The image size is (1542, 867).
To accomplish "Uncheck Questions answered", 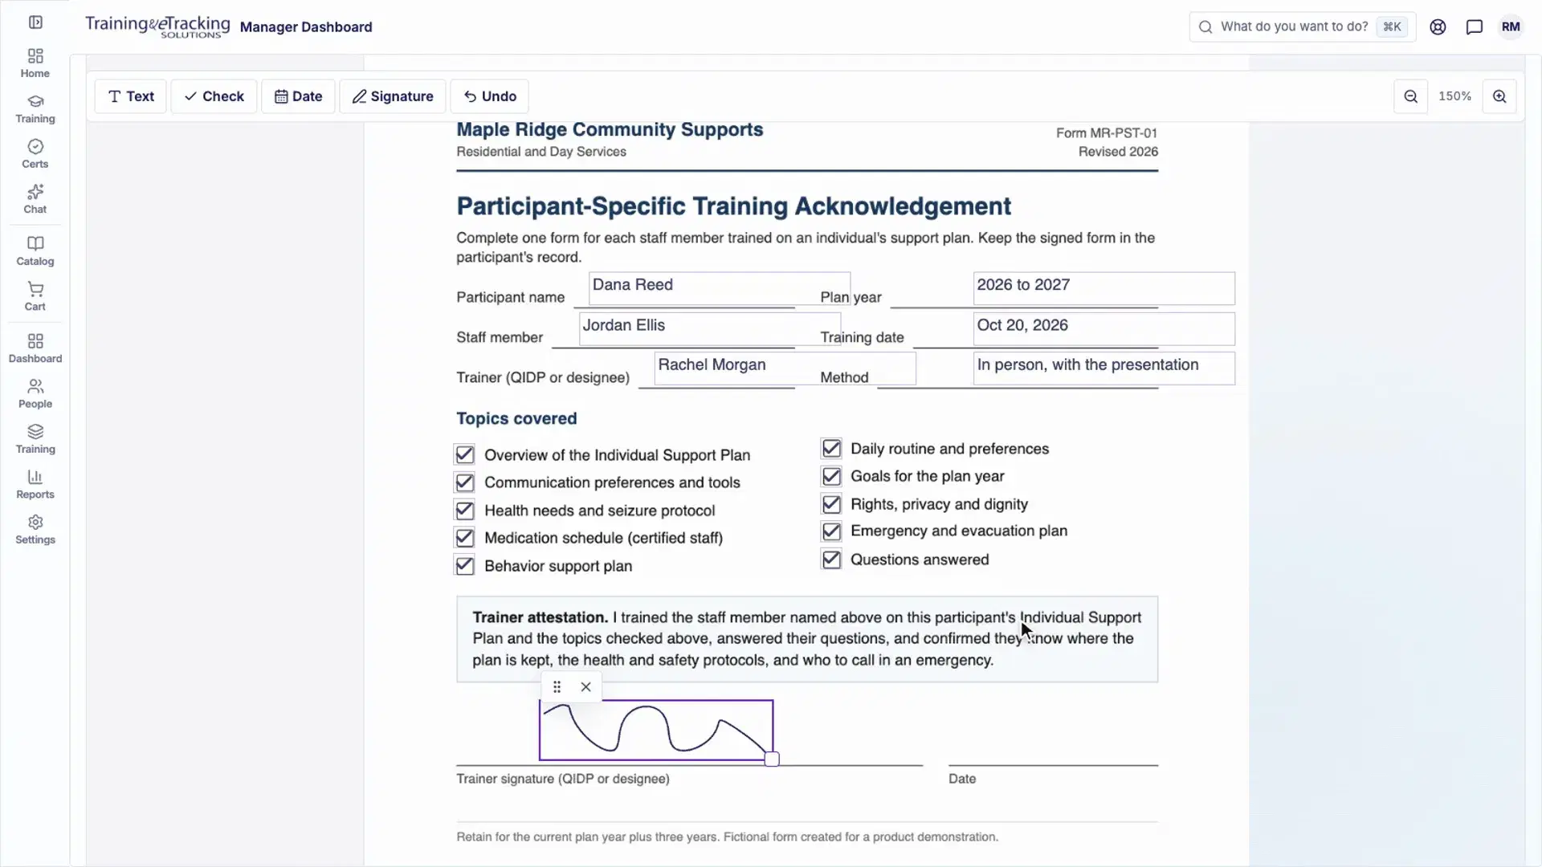I will tap(831, 560).
